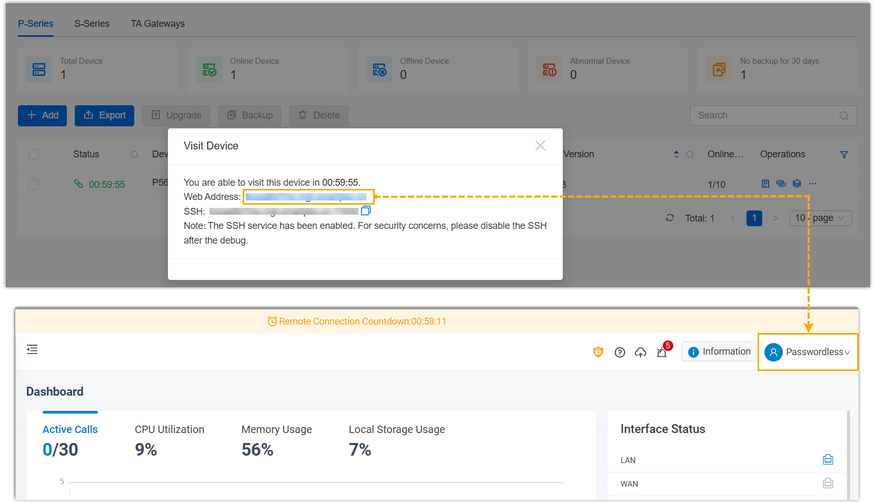The height and width of the screenshot is (503, 876).
Task: Click the cloud upload icon
Action: (640, 353)
